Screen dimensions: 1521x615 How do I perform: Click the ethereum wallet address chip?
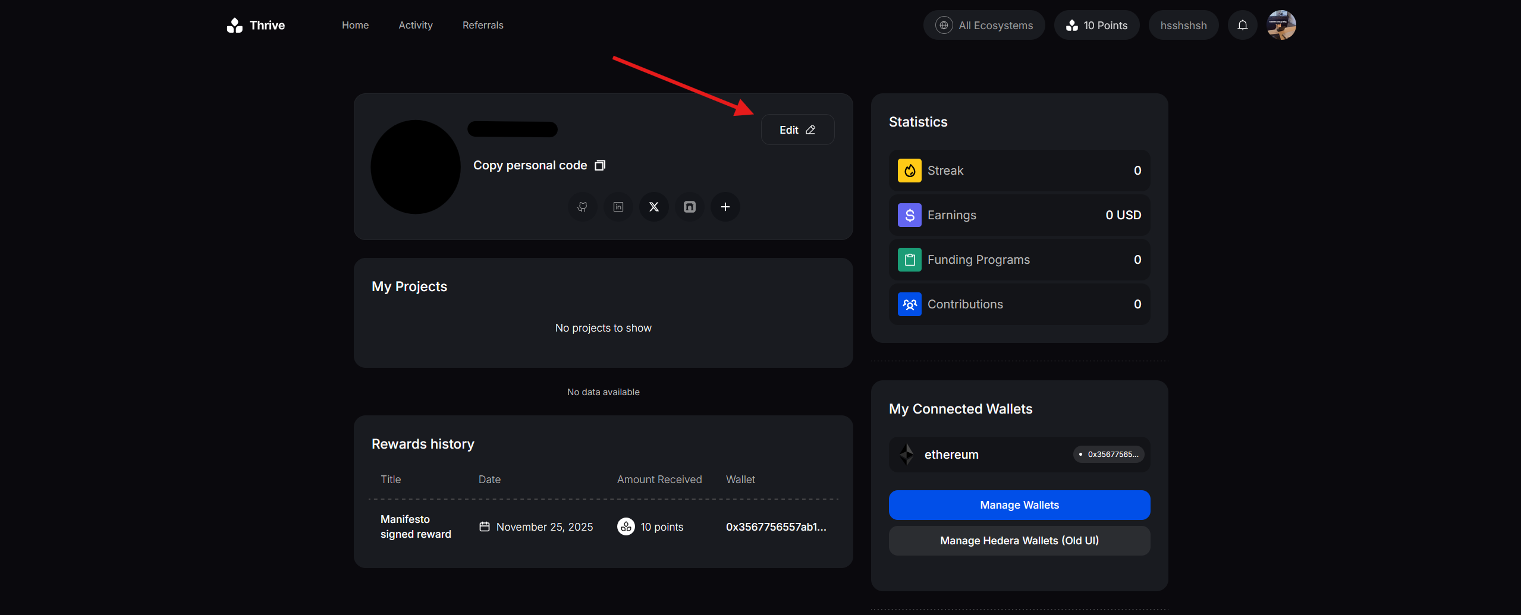point(1109,455)
